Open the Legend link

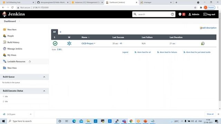point(125,52)
